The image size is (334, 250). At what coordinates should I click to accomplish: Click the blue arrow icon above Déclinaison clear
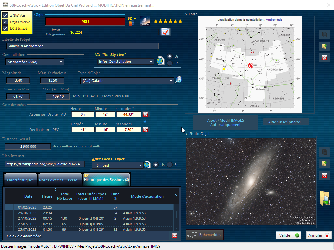pyautogui.click(x=145, y=122)
